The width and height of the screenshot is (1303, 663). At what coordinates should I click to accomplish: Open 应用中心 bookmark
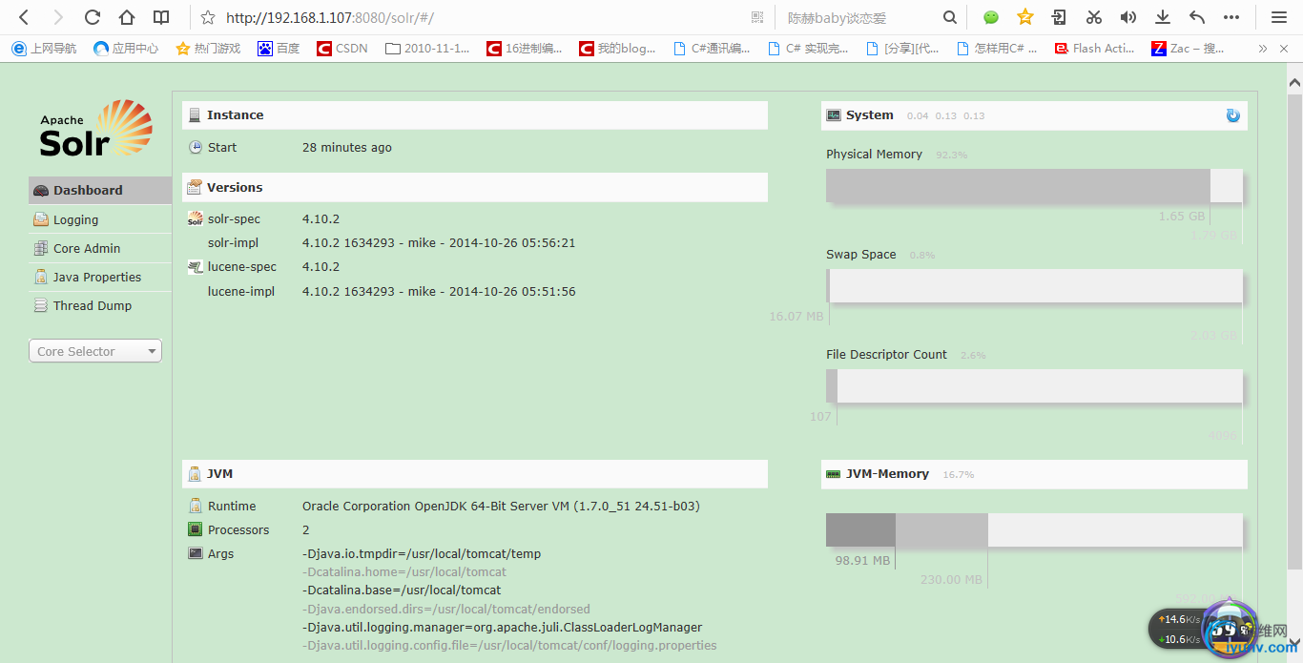(126, 48)
